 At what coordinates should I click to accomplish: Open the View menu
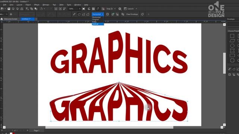coord(12,5)
